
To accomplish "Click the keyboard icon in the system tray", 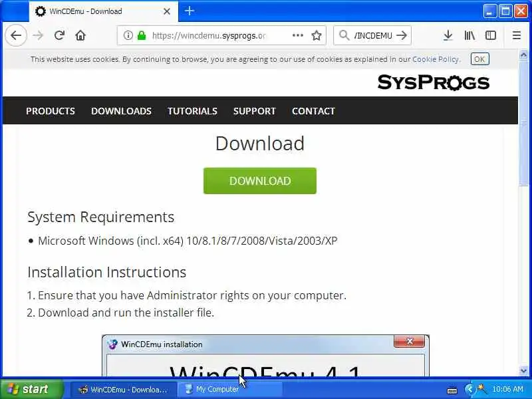I will tap(452, 390).
